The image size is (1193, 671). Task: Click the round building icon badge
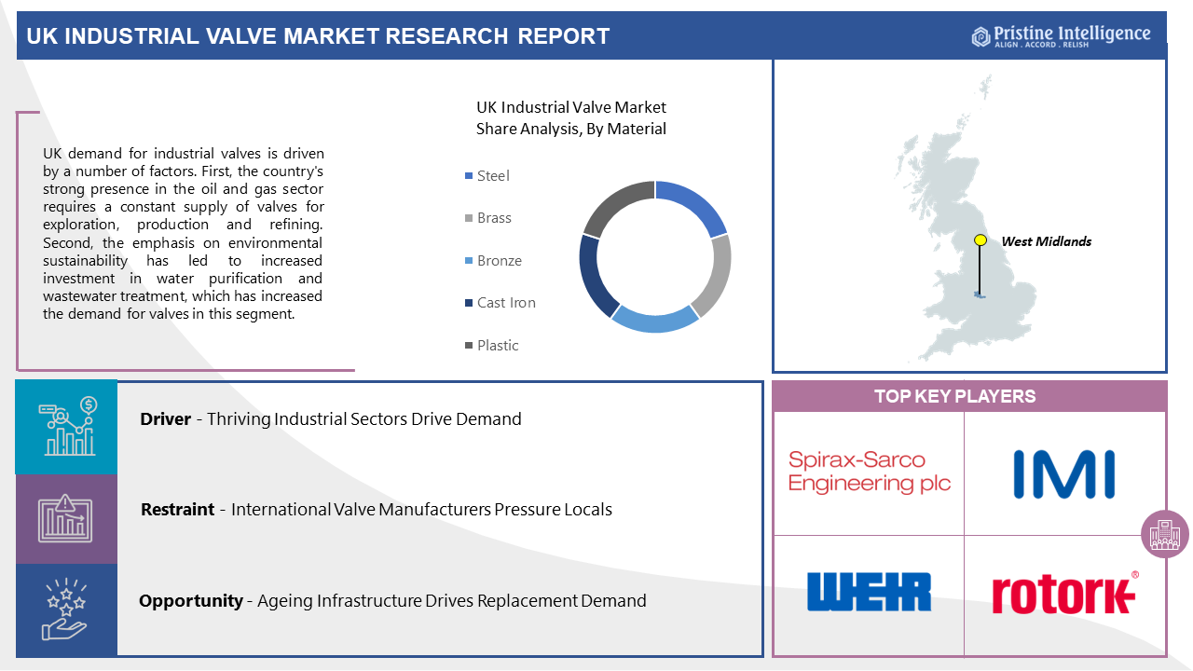point(1165,534)
